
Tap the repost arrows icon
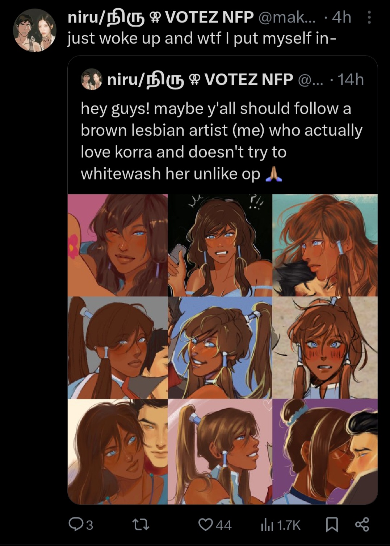point(141,524)
